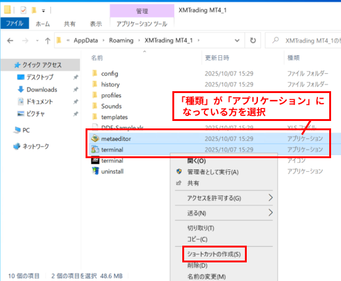The height and width of the screenshot is (281, 341).
Task: Click the address bar folder icon
Action: click(59, 40)
